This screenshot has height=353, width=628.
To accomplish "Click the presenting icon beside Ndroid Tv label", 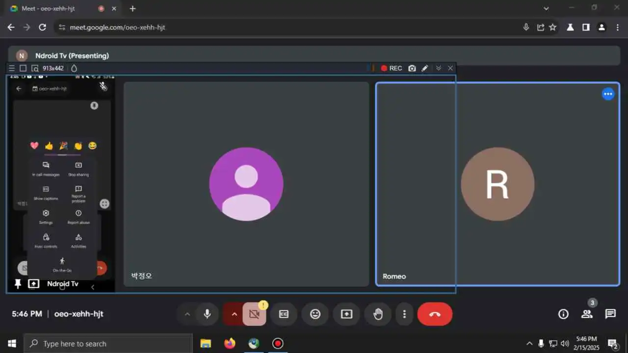I will tap(33, 284).
